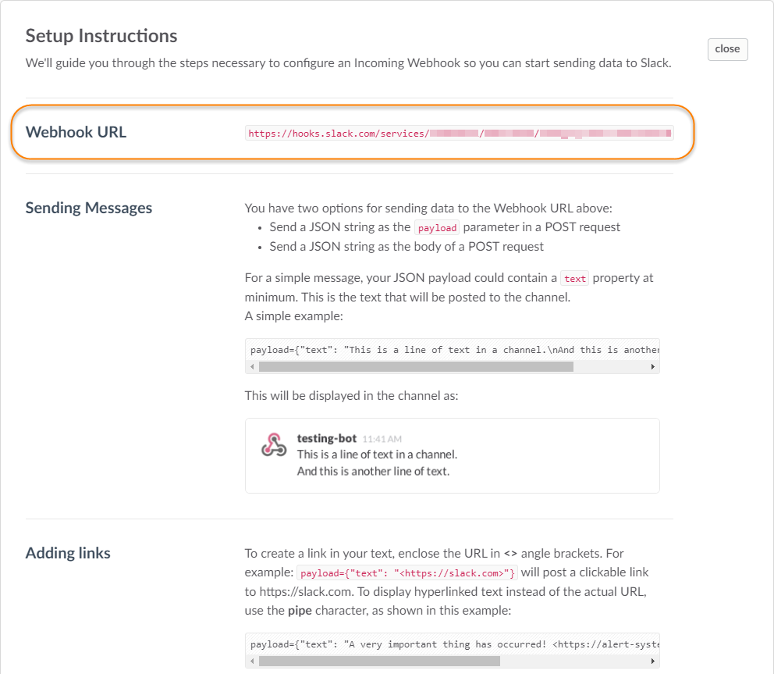Click the Adding links section heading

click(67, 553)
